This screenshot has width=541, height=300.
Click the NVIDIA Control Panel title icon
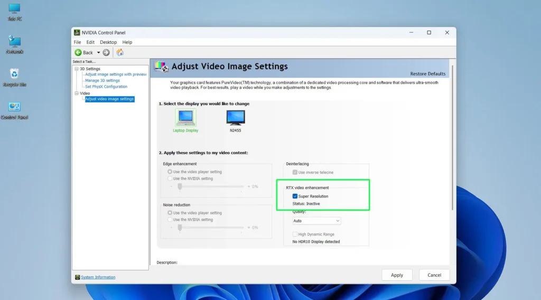(x=77, y=32)
